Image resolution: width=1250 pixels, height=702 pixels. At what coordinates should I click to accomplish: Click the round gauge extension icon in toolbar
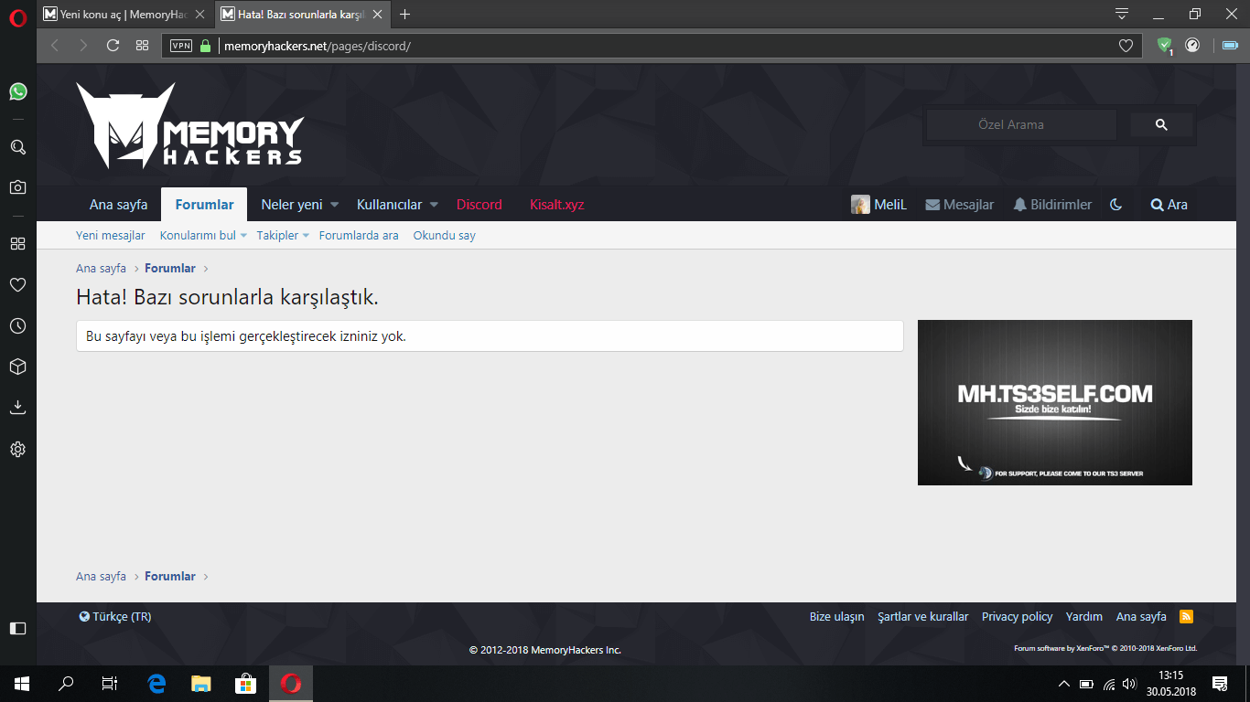pos(1192,44)
